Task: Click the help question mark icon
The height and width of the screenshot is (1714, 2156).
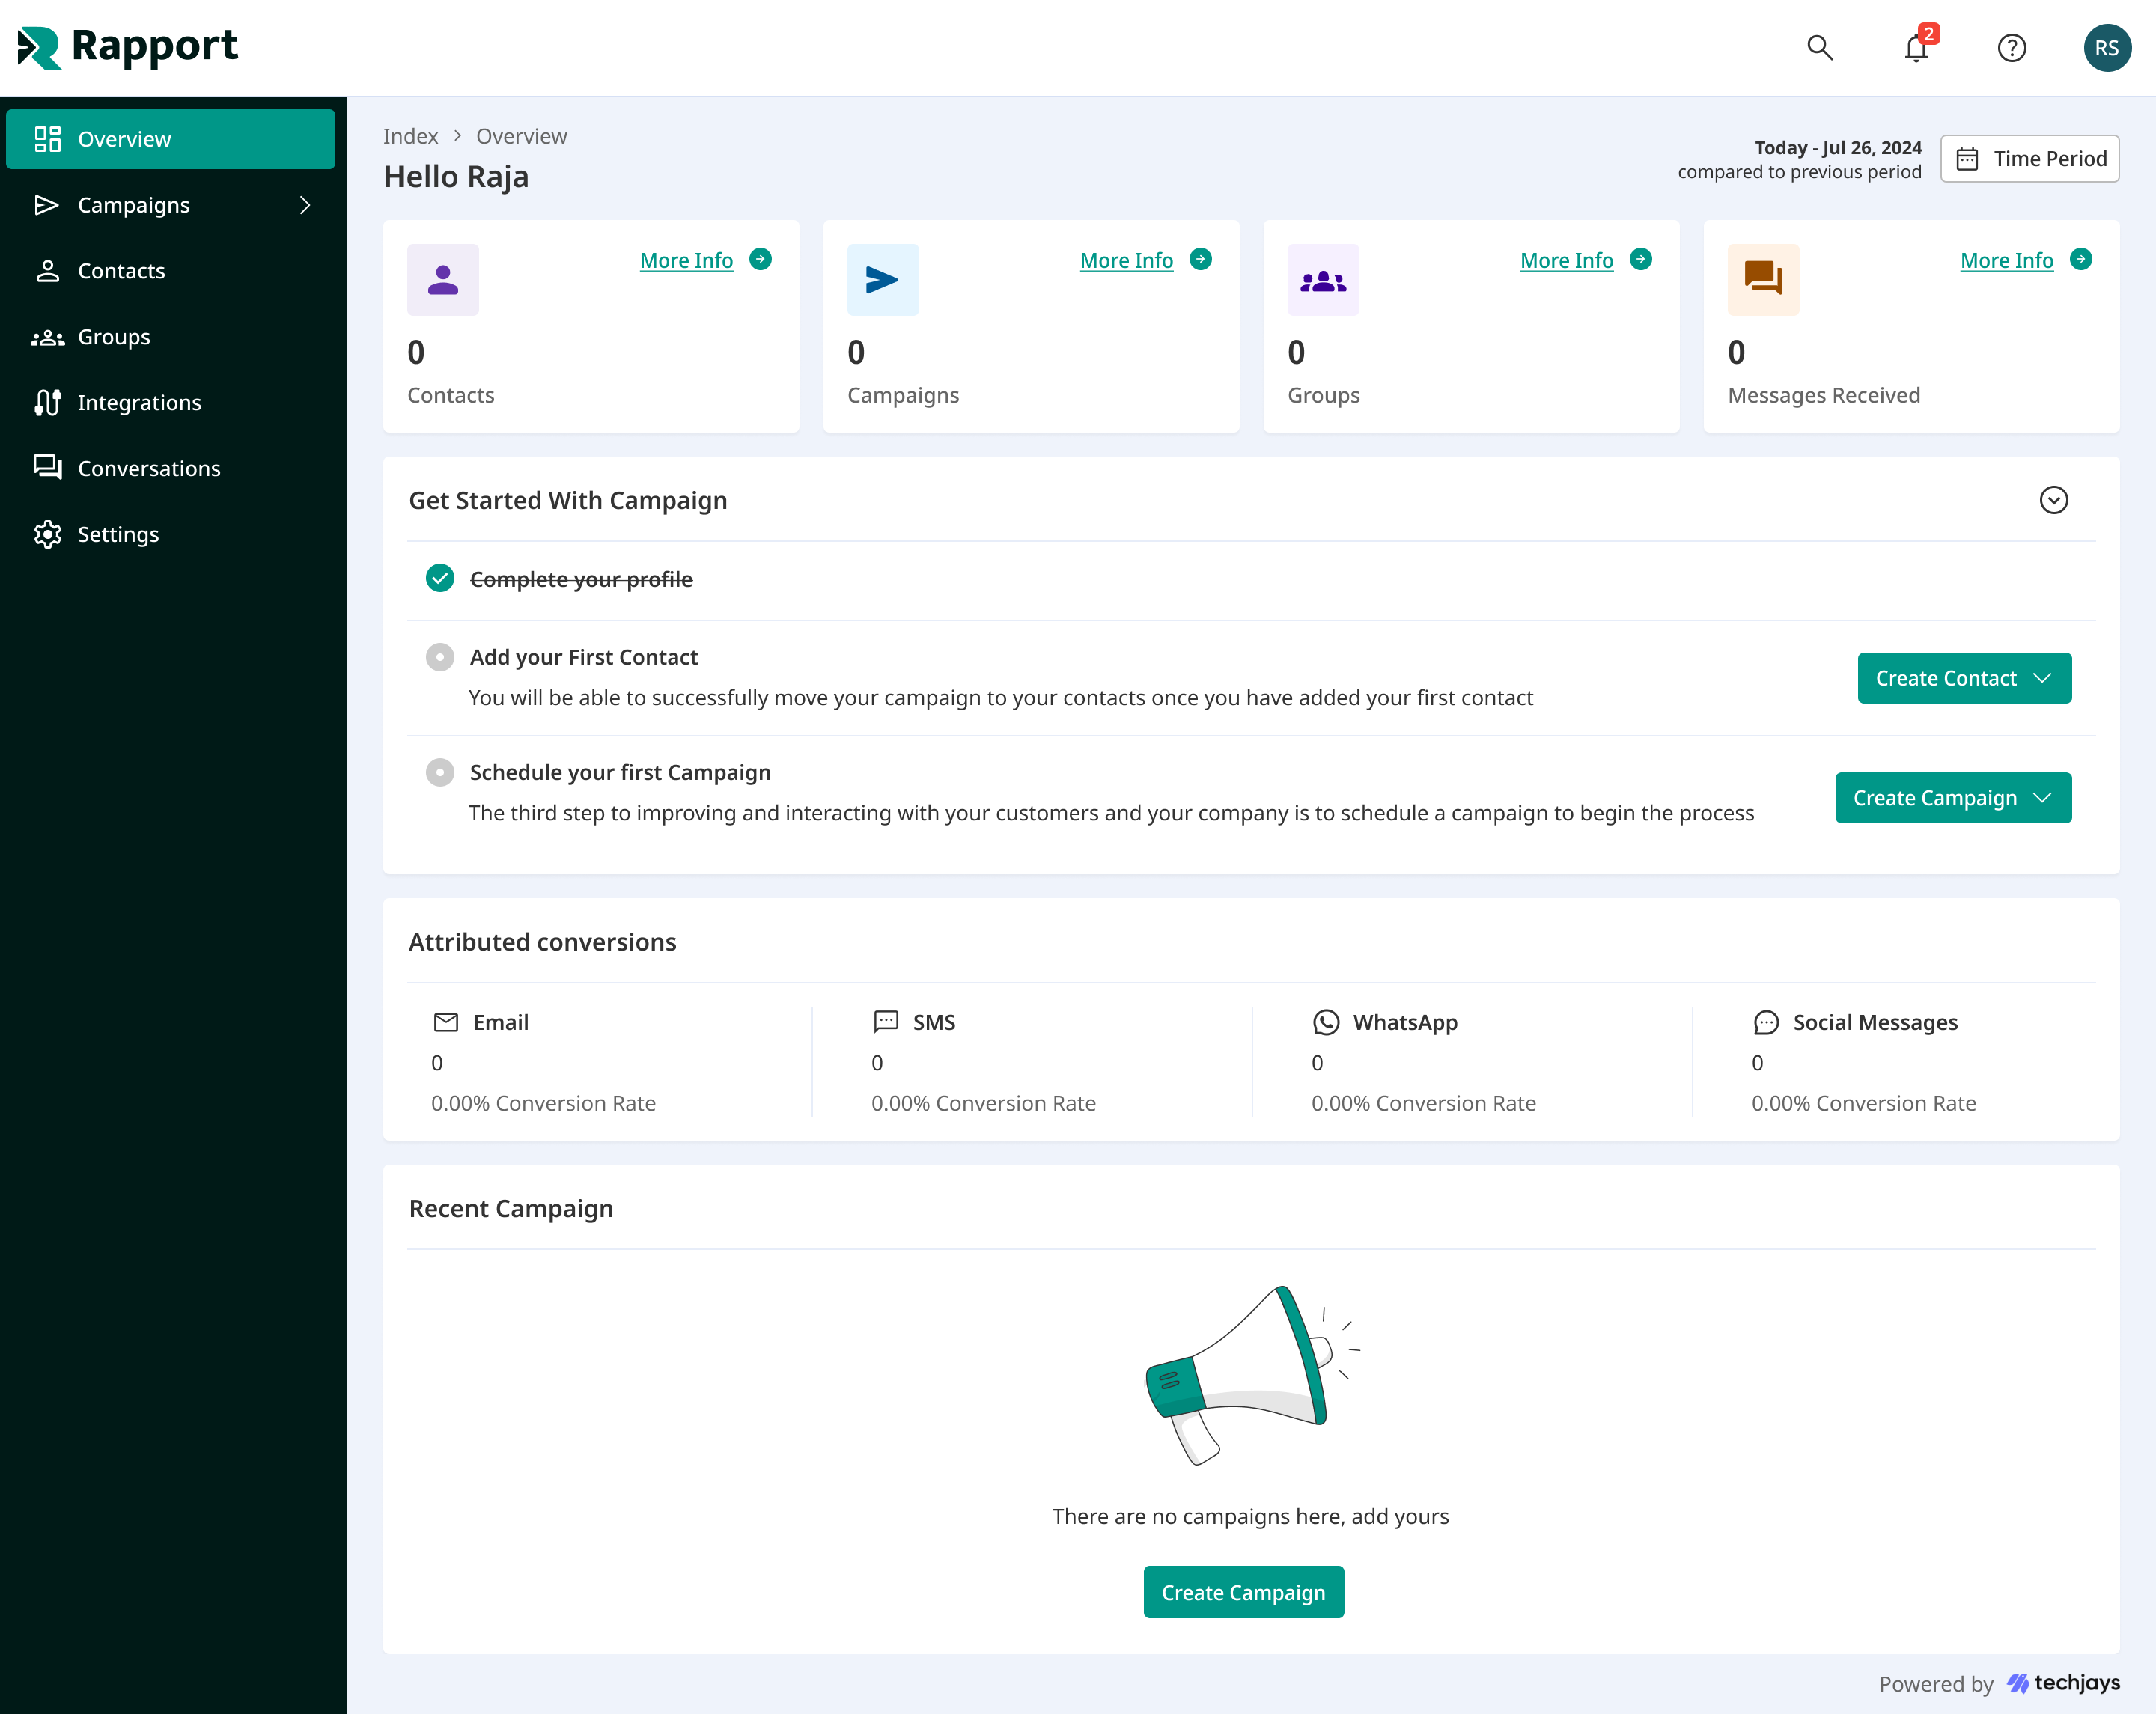Action: tap(2011, 48)
